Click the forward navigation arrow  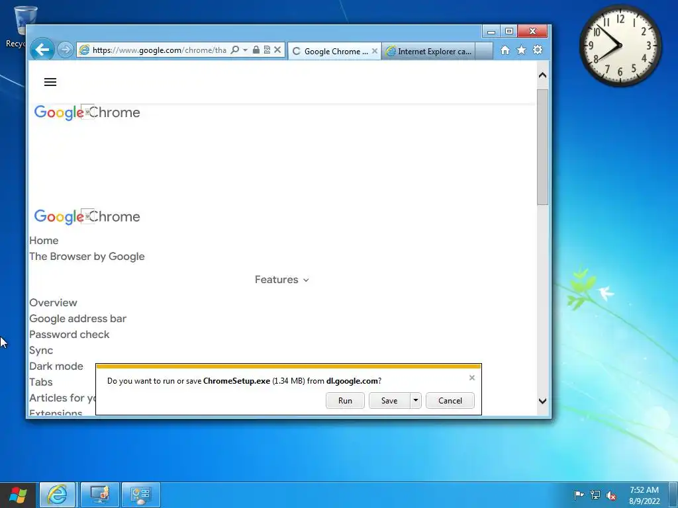pyautogui.click(x=66, y=50)
